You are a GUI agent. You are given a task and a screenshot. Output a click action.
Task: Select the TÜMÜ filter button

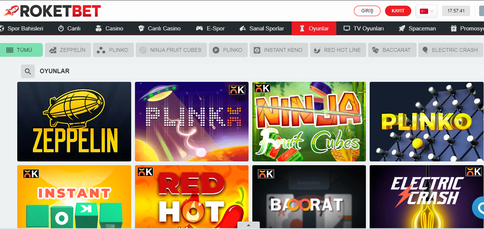21,50
